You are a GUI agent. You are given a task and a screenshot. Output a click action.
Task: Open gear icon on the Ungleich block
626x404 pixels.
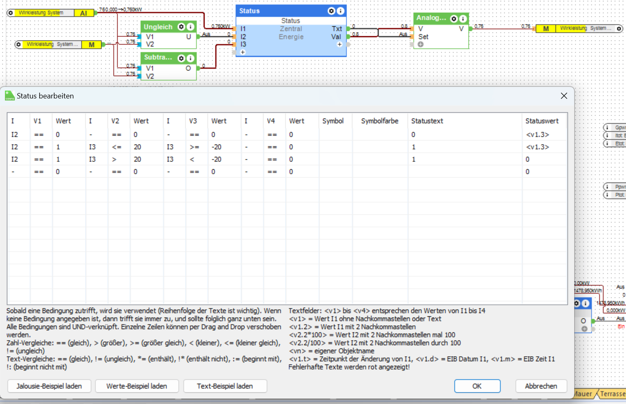(181, 27)
